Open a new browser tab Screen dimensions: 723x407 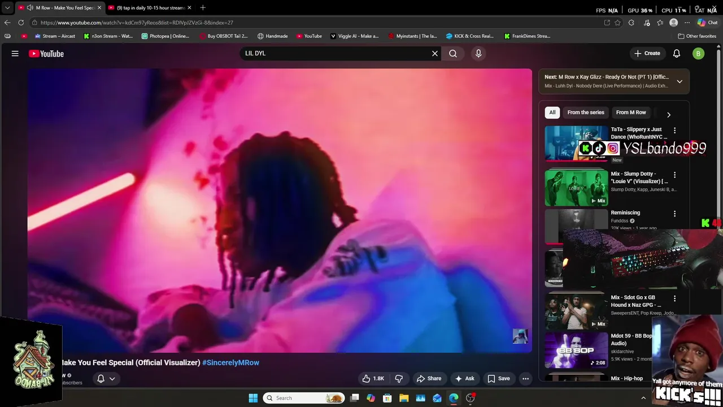tap(203, 7)
